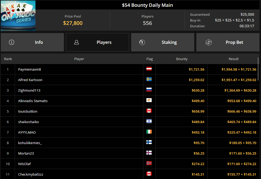This screenshot has height=179, width=261.
Task: Click result $171.60 + $274.22
Action: tap(242, 164)
